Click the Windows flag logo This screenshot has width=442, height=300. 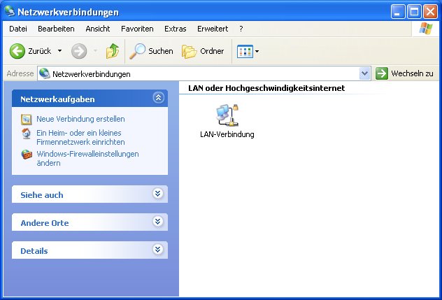pyautogui.click(x=426, y=29)
